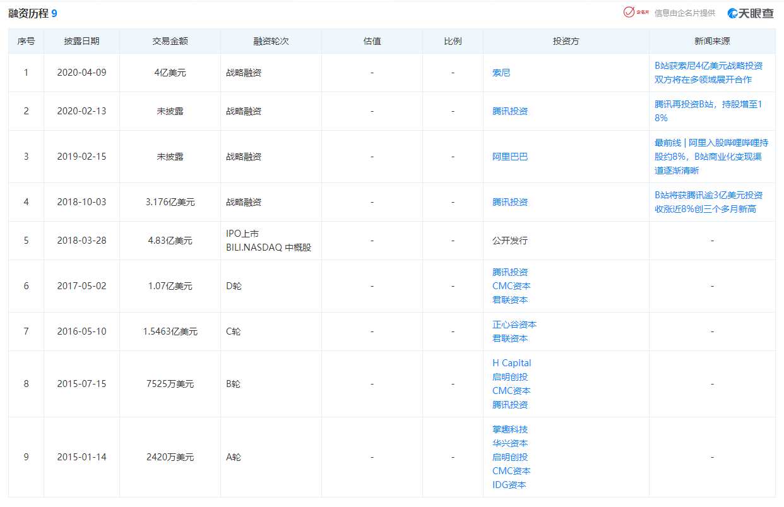Click the 融资历程 section title

click(x=28, y=13)
